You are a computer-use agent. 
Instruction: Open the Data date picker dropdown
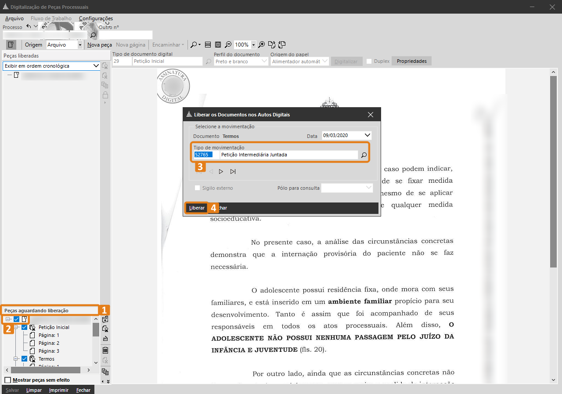[x=367, y=135]
